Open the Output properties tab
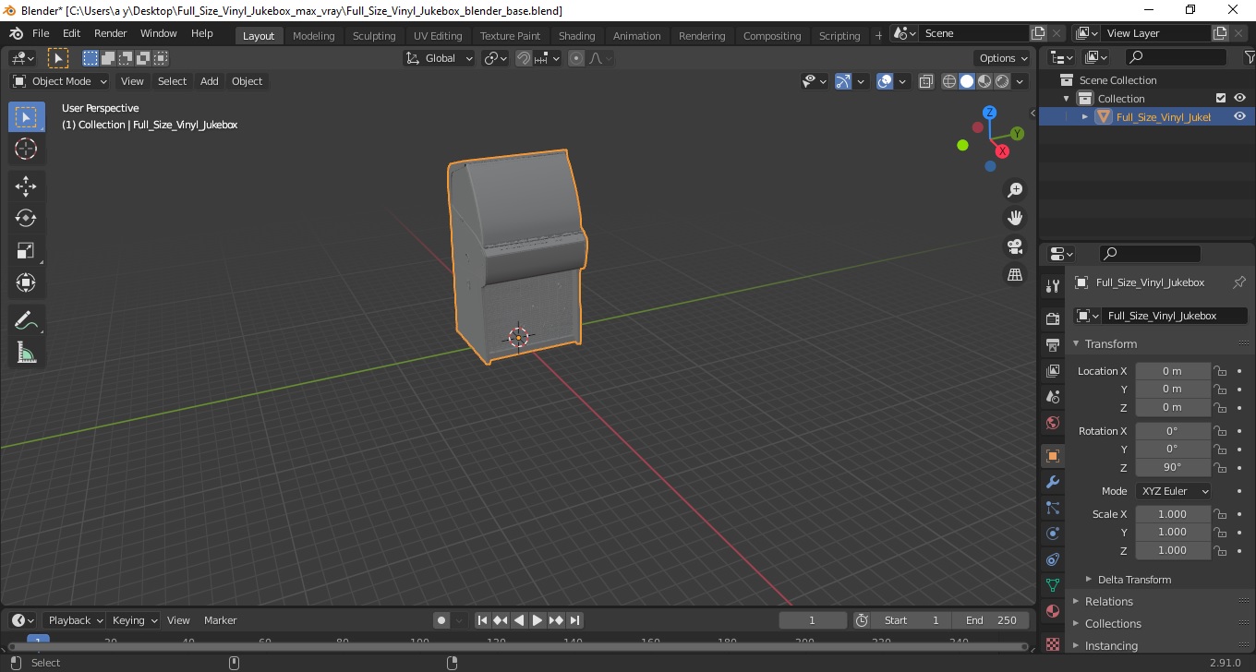The height and width of the screenshot is (672, 1256). [1053, 345]
